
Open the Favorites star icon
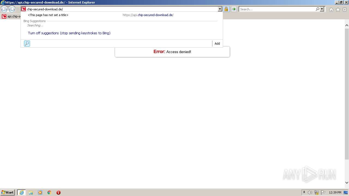coord(338,10)
